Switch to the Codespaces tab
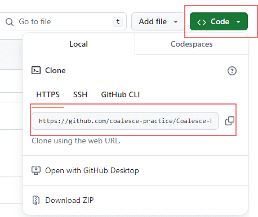The width and height of the screenshot is (258, 217). (192, 44)
